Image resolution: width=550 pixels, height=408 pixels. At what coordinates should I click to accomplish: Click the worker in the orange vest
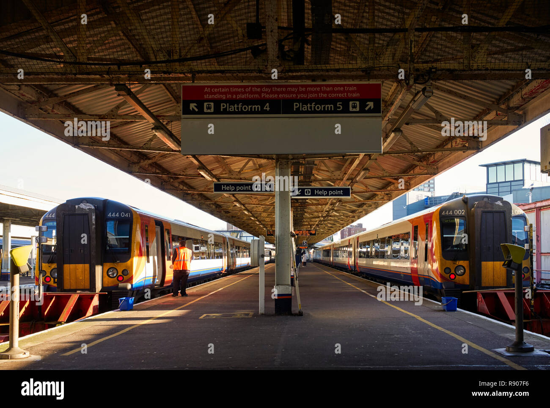[x=181, y=269]
